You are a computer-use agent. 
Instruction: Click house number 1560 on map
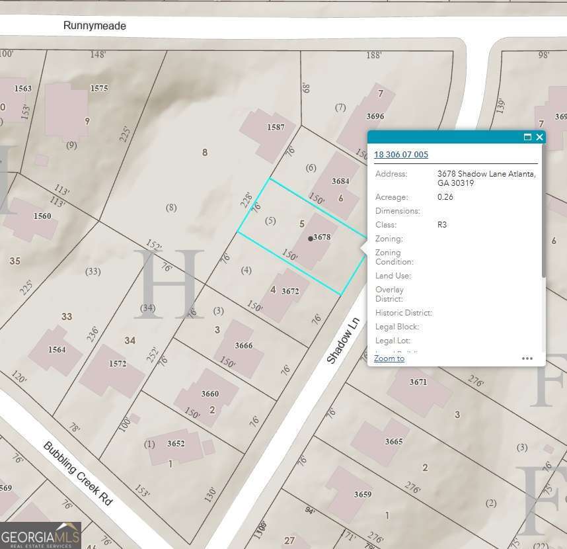42,216
